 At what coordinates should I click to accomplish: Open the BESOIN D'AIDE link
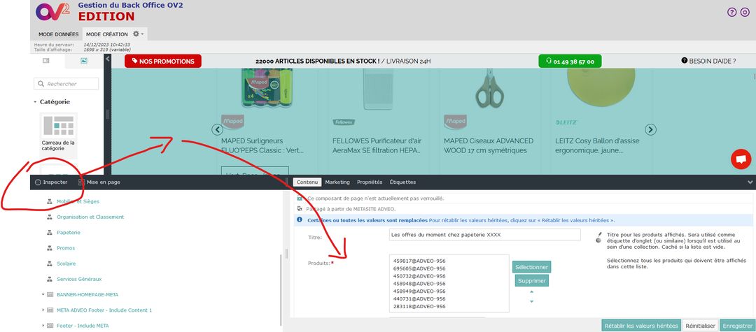(x=708, y=61)
